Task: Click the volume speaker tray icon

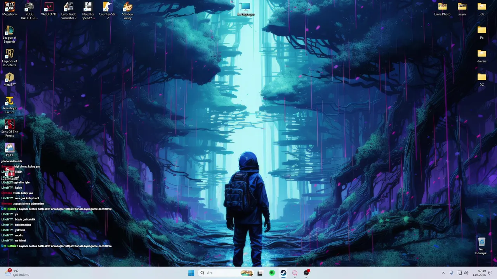Action: pyautogui.click(x=466, y=273)
